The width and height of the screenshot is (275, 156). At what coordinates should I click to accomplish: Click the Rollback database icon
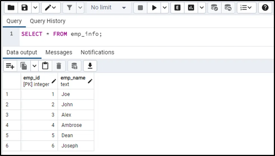click(228, 8)
